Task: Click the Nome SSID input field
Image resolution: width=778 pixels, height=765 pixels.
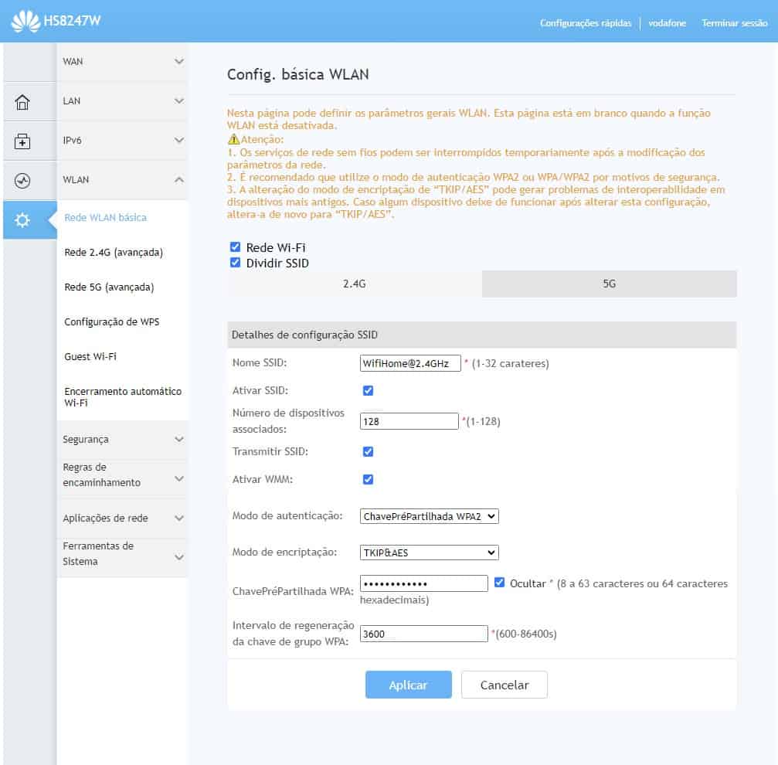Action: [410, 363]
